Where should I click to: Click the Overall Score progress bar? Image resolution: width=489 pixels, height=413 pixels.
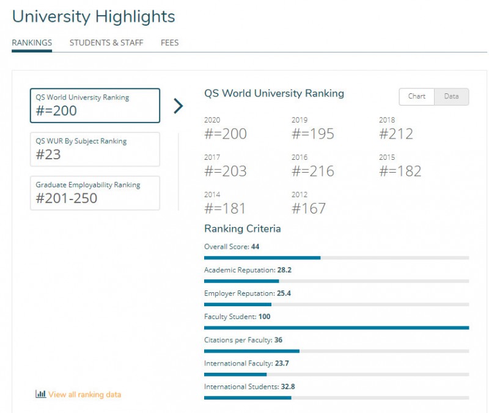(337, 257)
